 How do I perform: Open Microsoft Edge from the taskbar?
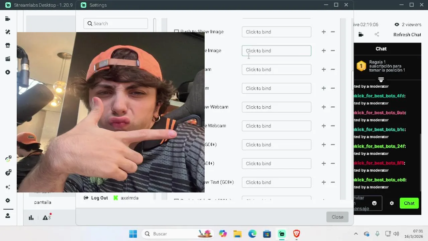point(252,234)
